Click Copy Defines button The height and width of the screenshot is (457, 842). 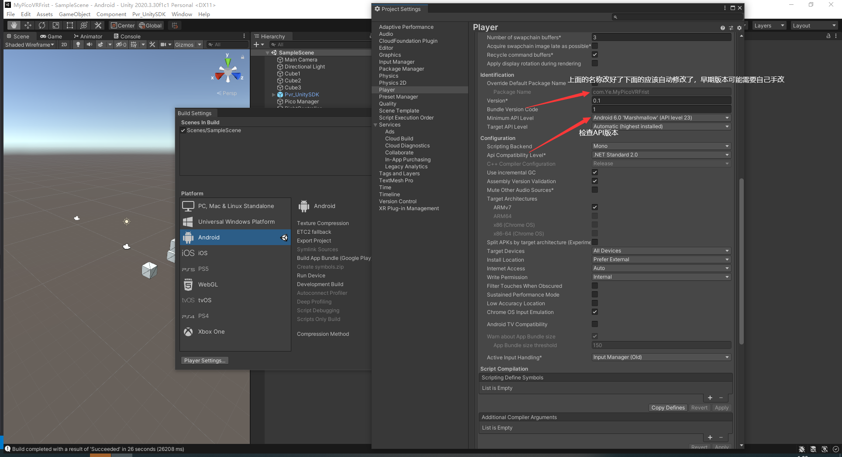[668, 408]
